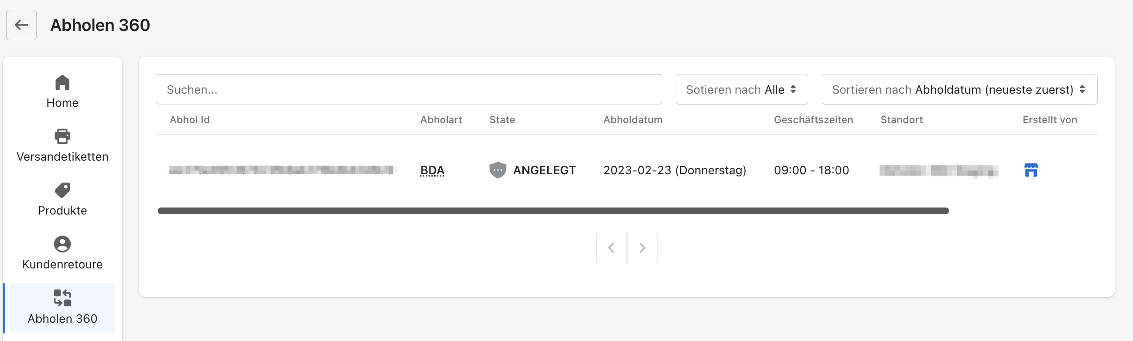Viewport: 1133px width, 341px height.
Task: Open the Kundenretoure menu label
Action: [62, 264]
